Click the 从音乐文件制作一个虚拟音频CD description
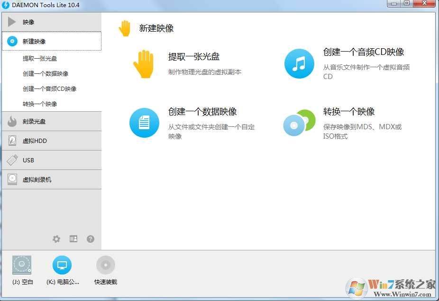The width and height of the screenshot is (439, 301). click(x=366, y=72)
